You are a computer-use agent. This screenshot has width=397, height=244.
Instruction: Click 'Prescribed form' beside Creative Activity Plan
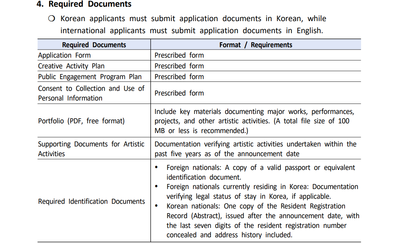[179, 66]
